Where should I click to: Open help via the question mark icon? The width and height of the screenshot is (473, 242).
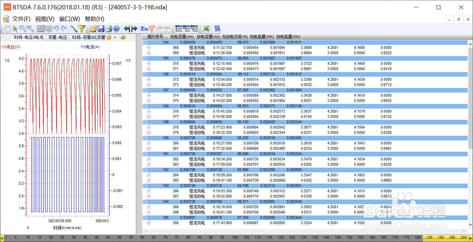pyautogui.click(x=116, y=29)
